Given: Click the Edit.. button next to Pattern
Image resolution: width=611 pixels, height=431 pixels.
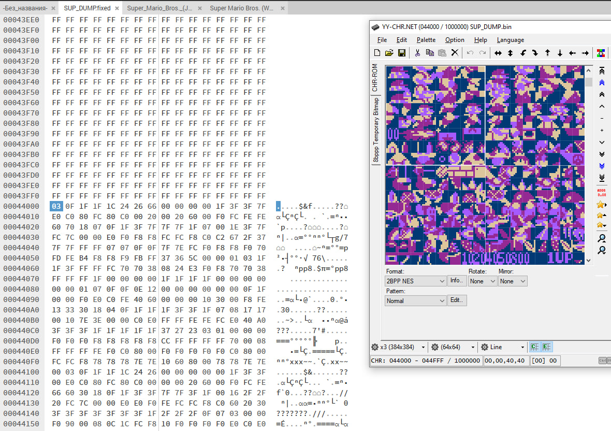Looking at the screenshot, I should point(457,300).
